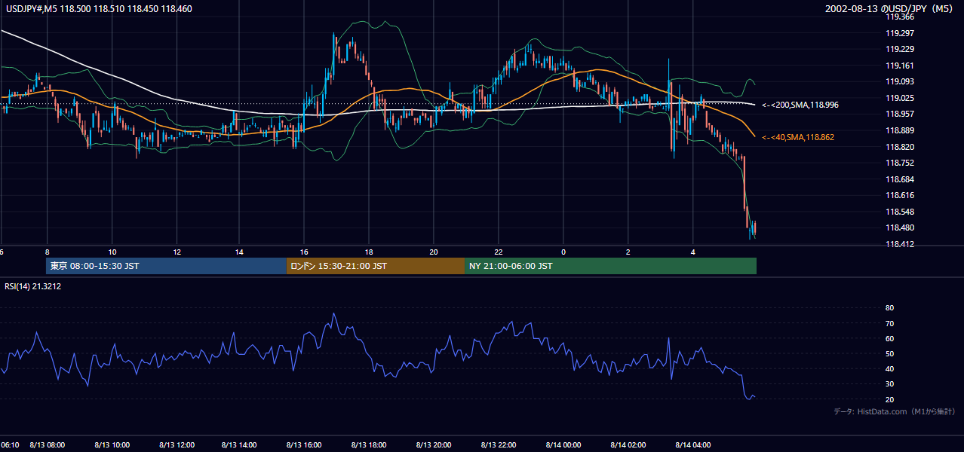The width and height of the screenshot is (964, 452).
Task: Click price axis label 118.480
Action: point(900,228)
